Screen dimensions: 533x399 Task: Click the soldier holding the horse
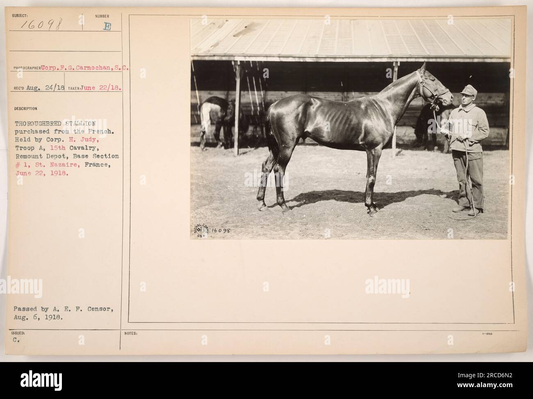(466, 150)
